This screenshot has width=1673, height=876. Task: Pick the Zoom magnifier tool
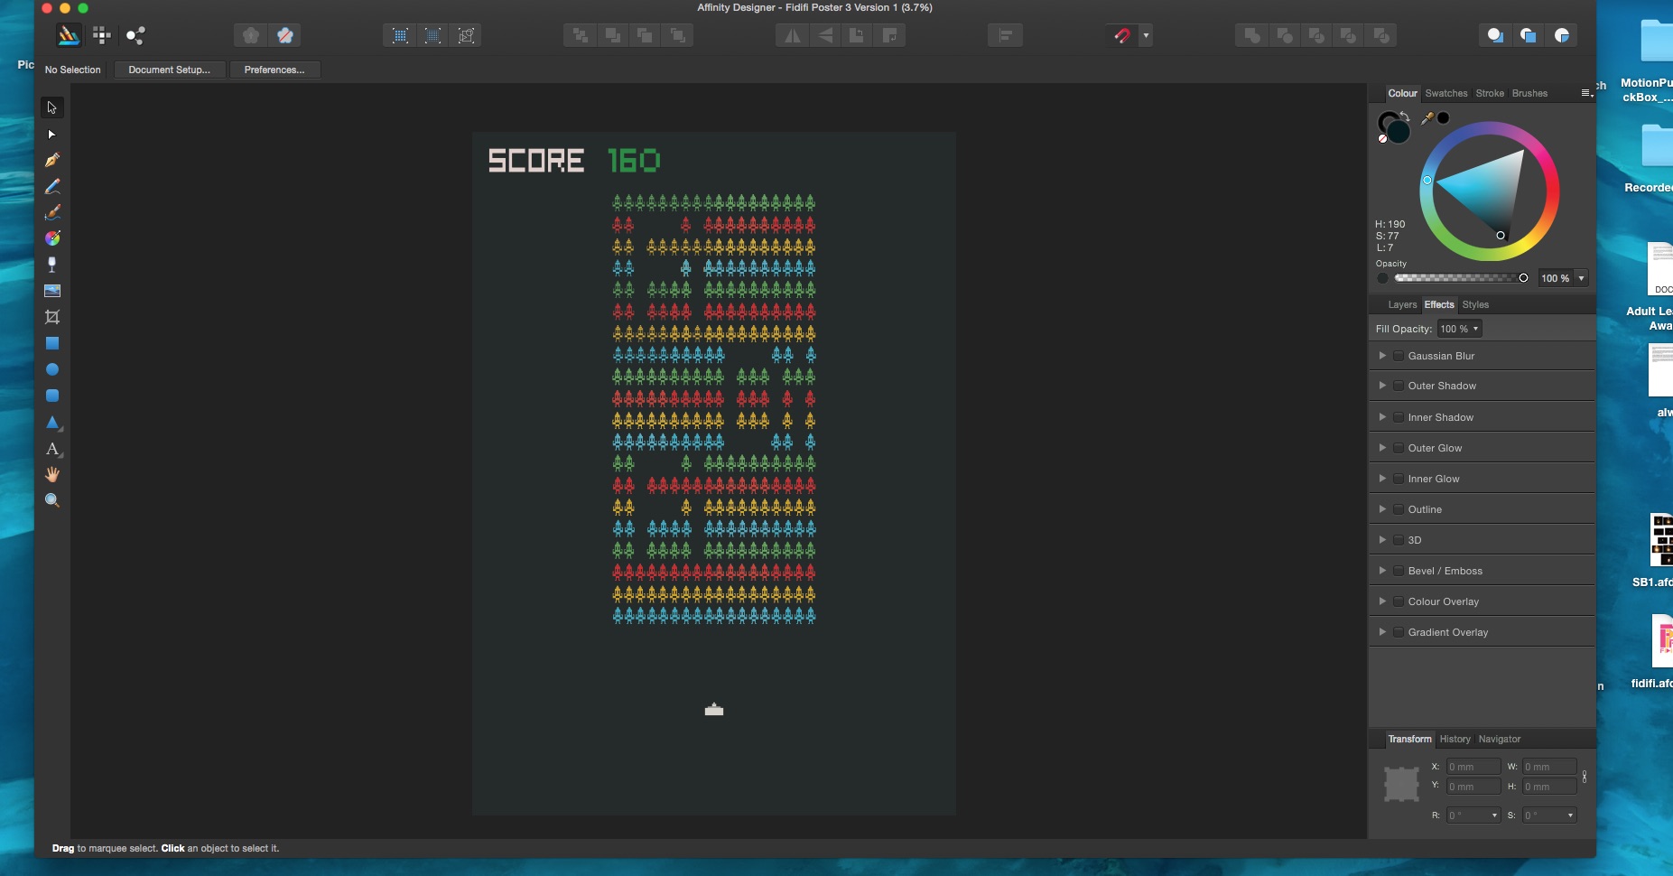[x=52, y=500]
